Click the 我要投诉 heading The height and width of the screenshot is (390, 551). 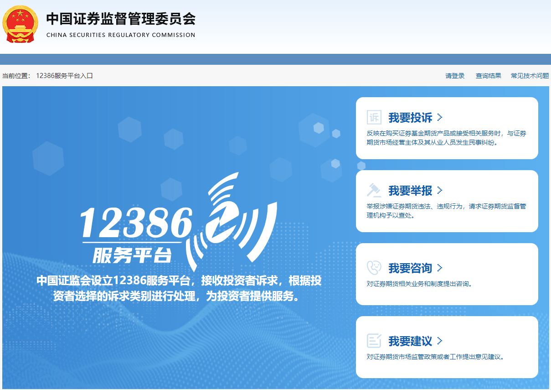pos(410,118)
